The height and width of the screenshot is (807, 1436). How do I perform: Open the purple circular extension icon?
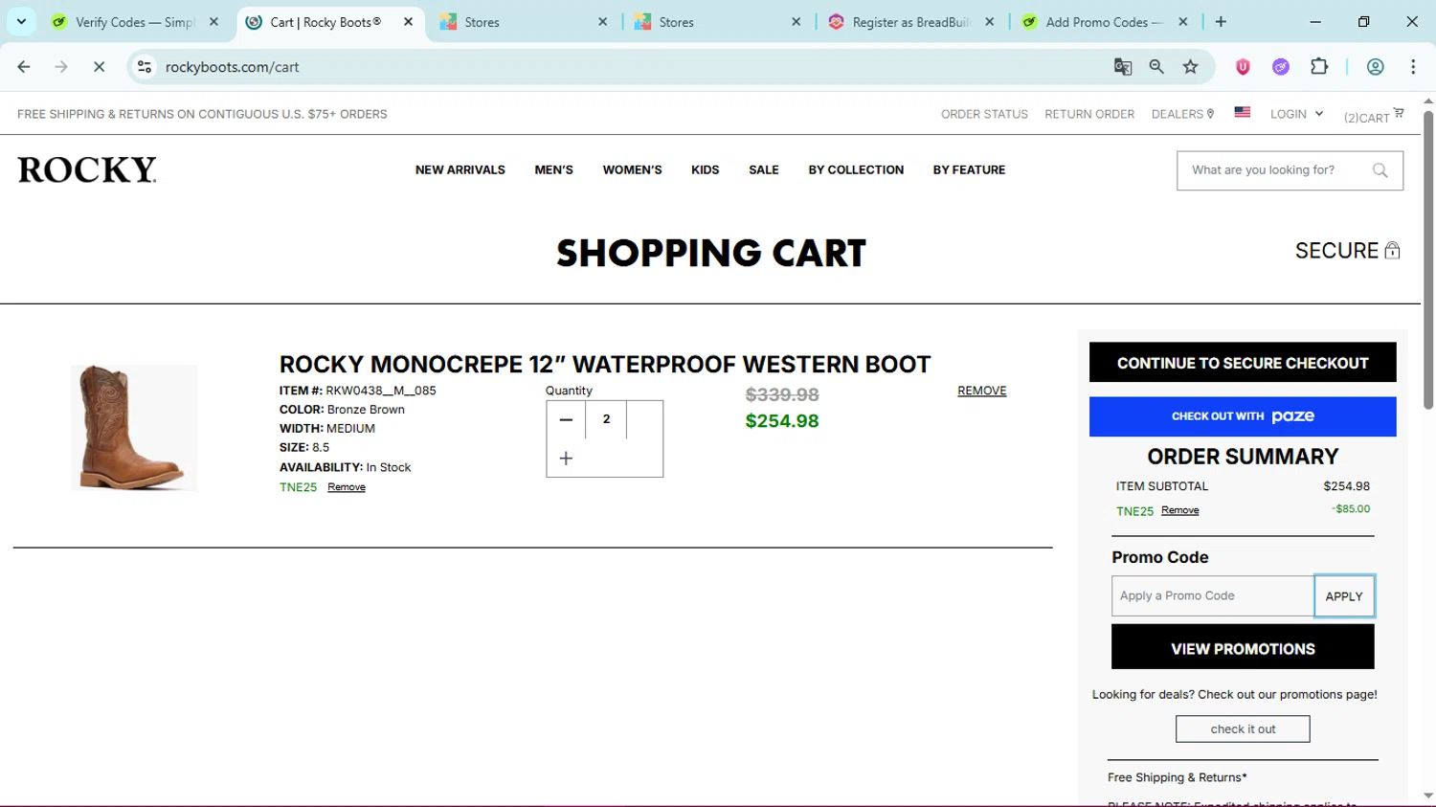click(1281, 67)
